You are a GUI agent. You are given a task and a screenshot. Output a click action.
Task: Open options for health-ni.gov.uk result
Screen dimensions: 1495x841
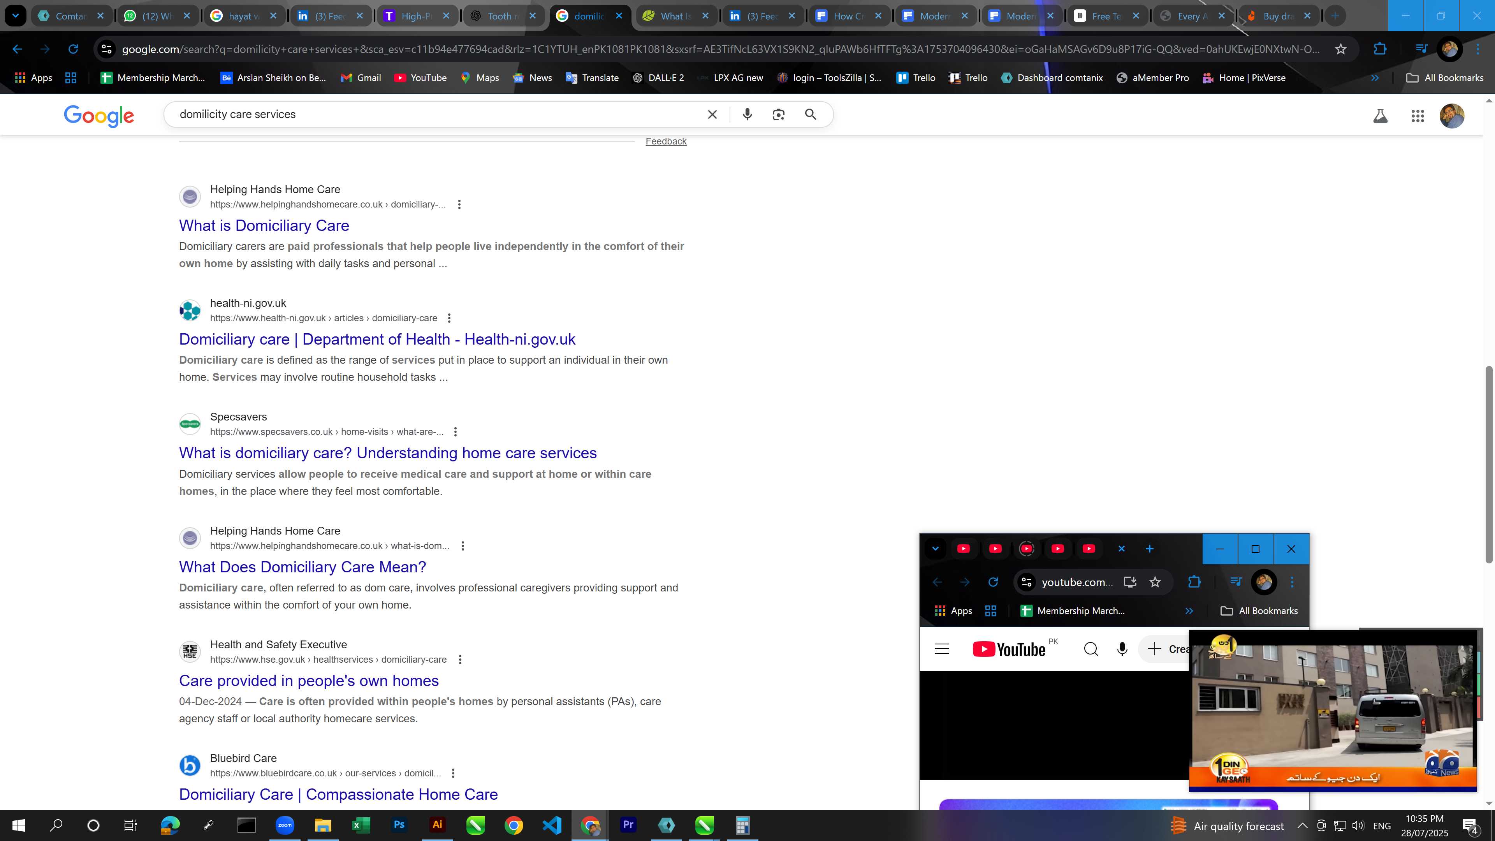click(x=448, y=318)
